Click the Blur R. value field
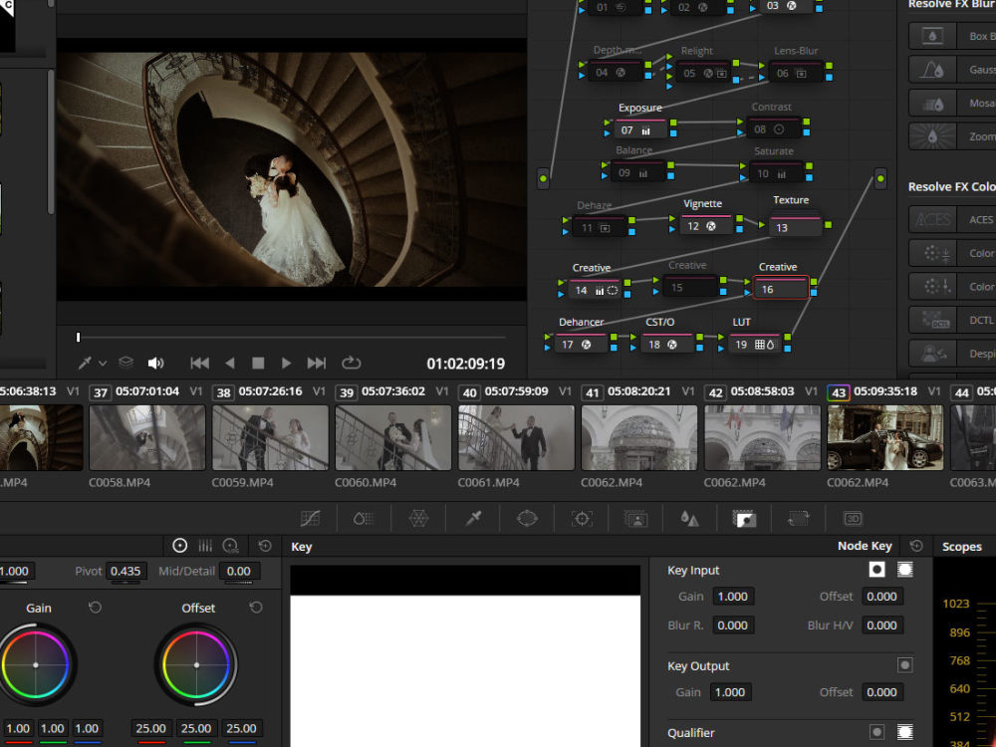 pyautogui.click(x=732, y=625)
